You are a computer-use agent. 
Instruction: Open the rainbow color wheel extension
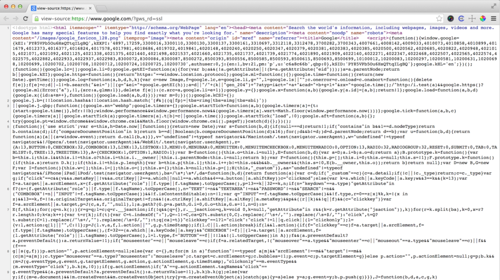pyautogui.click(x=483, y=19)
